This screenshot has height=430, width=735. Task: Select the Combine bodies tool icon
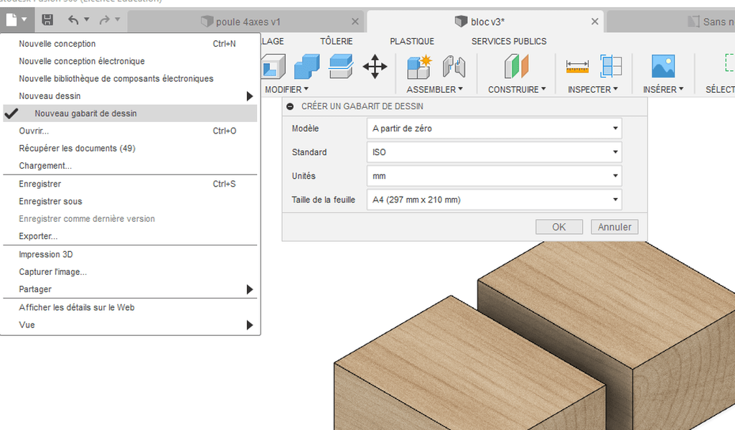click(306, 66)
